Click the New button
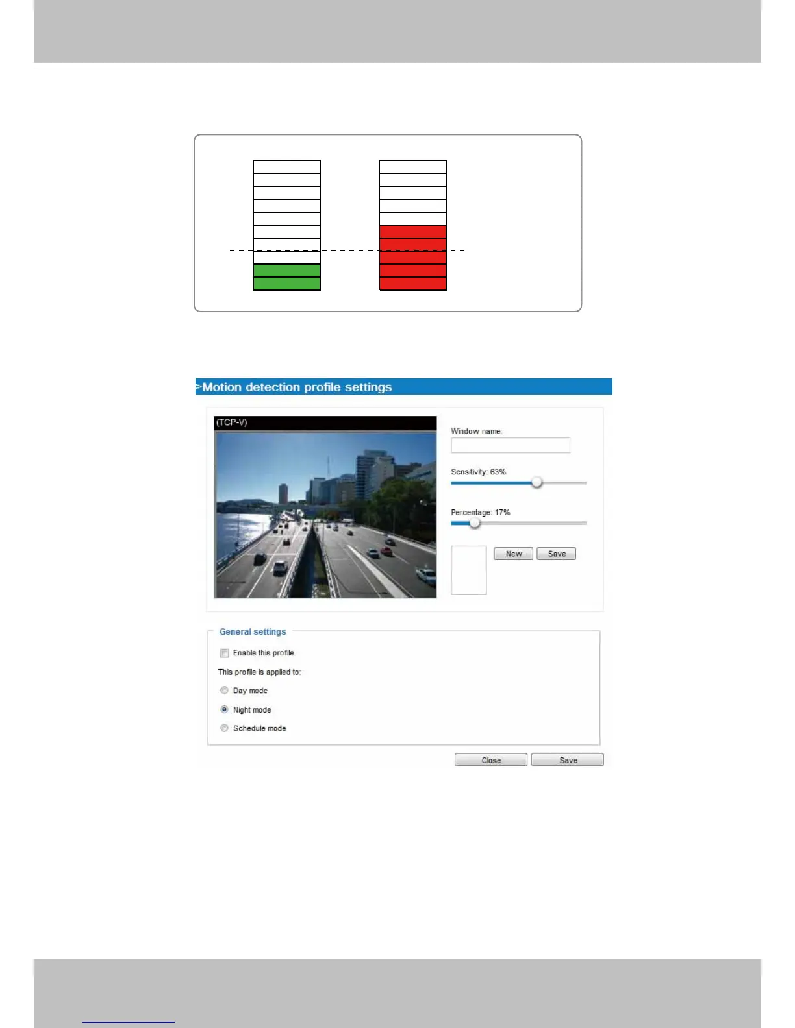This screenshot has height=1028, width=795. 513,554
